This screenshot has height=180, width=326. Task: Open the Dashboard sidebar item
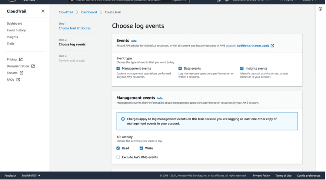(14, 24)
